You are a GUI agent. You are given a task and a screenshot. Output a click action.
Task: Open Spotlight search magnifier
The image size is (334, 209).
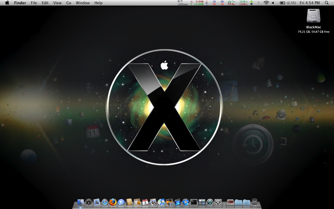coord(326,3)
